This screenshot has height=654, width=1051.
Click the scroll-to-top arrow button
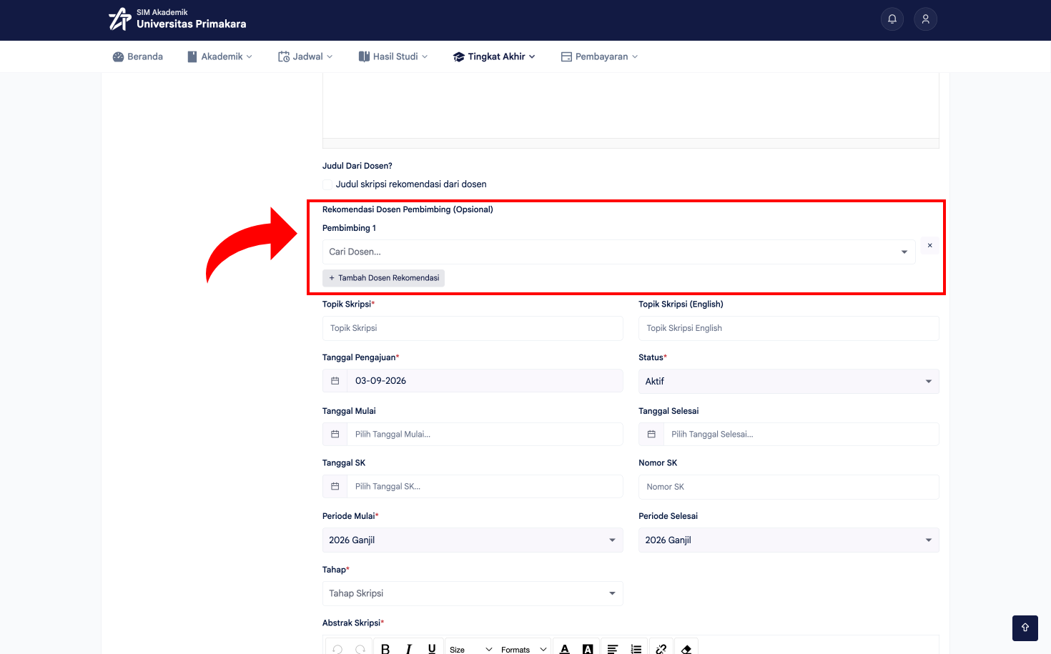[x=1025, y=628]
